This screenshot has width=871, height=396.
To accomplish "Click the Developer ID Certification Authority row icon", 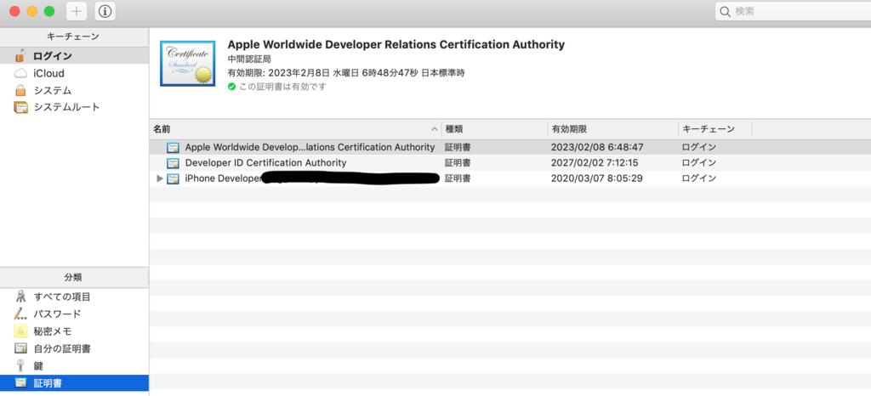I will pos(173,163).
